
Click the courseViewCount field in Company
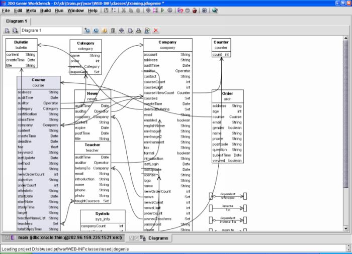coord(167,93)
